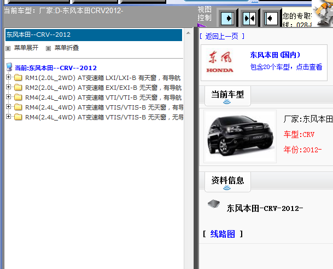Screen dimensions: 333x269
Task: Click the right-arrow view control icon
Action: 227,19
